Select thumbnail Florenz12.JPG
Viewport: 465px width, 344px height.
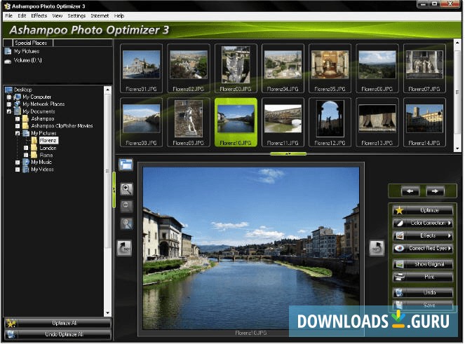(x=330, y=123)
